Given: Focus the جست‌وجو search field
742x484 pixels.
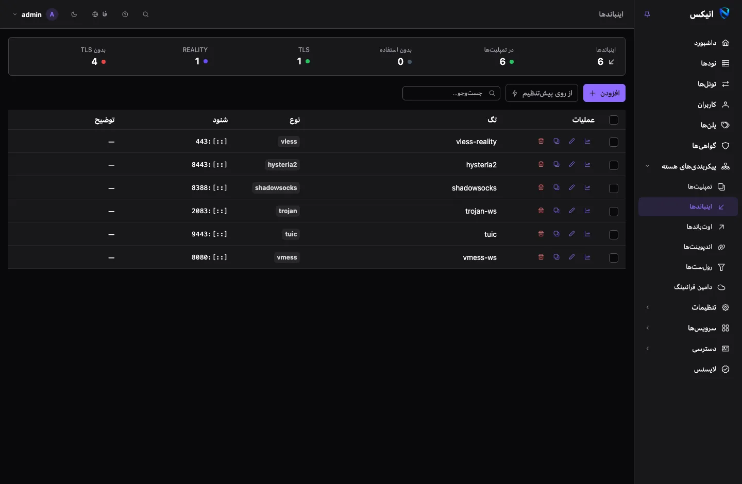Looking at the screenshot, I should pyautogui.click(x=451, y=93).
